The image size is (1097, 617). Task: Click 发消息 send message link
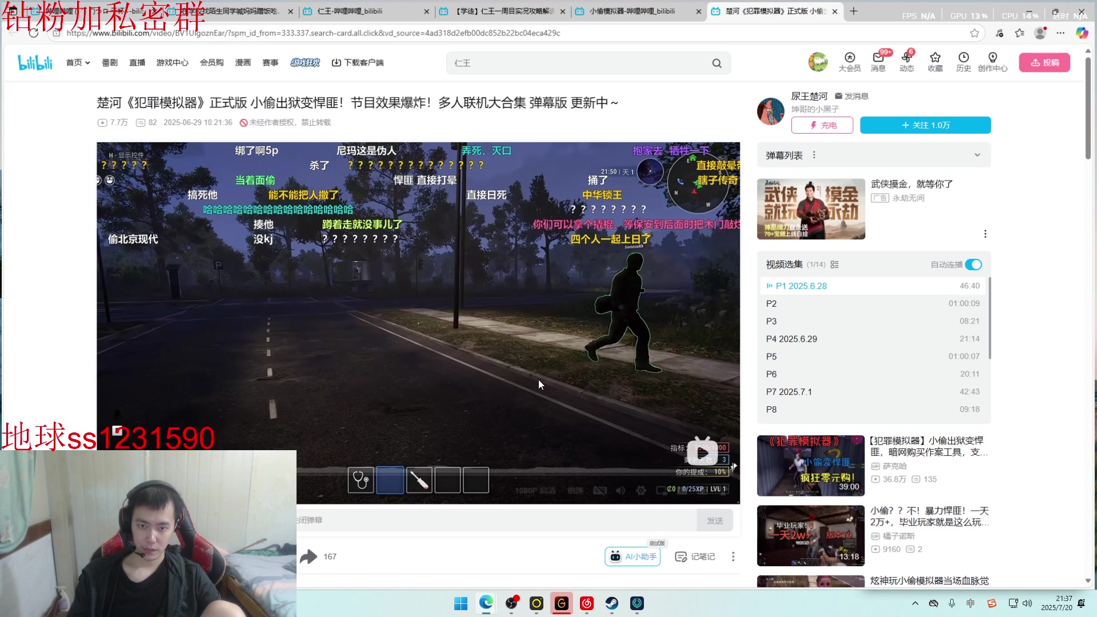click(851, 96)
